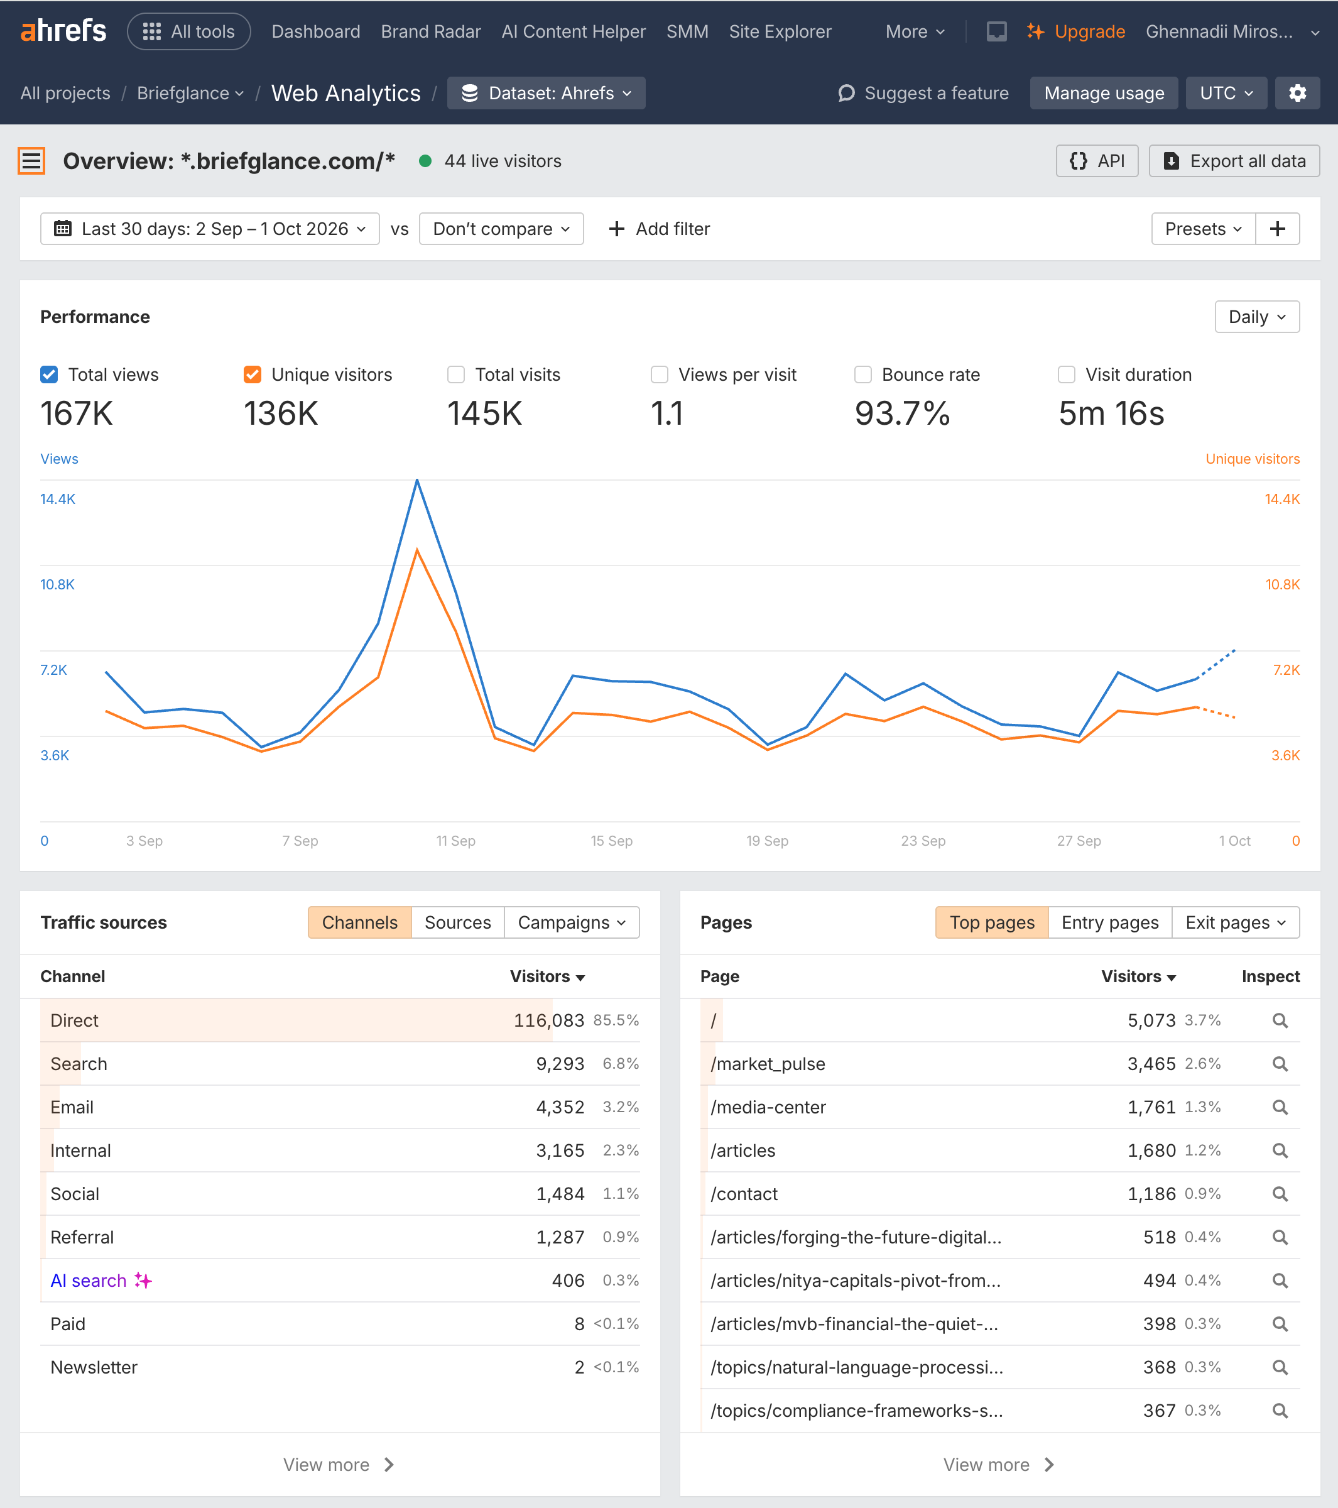
Task: Inspect the natural-language-processing topic row
Action: 1280,1367
